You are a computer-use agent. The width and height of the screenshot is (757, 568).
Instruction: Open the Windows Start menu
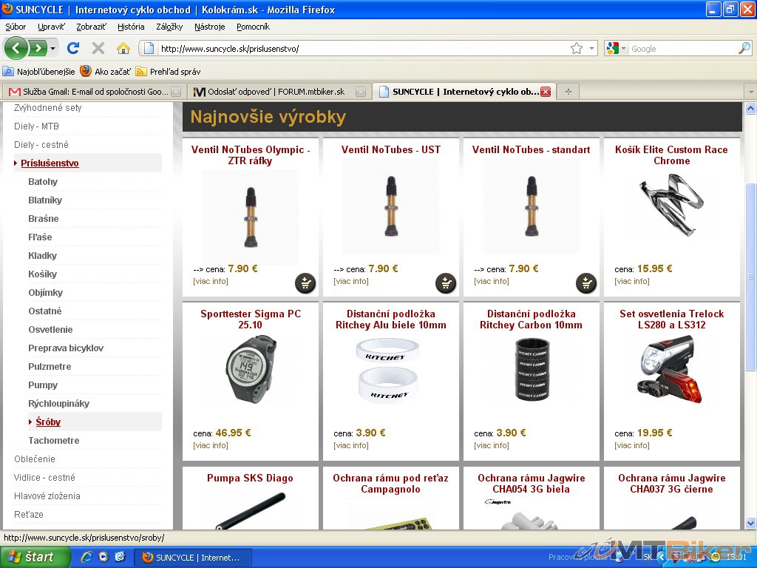[x=31, y=557]
